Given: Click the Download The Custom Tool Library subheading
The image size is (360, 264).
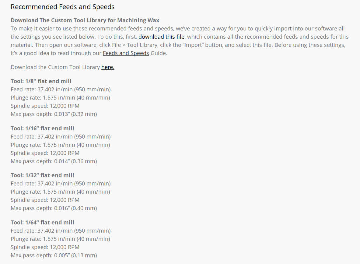Looking at the screenshot, I should (x=85, y=20).
